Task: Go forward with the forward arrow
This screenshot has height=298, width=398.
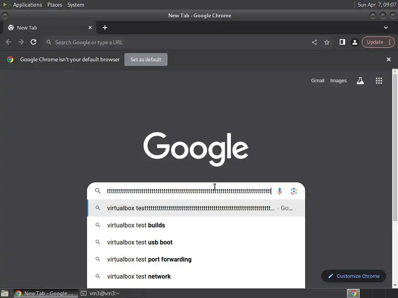Action: pos(21,42)
